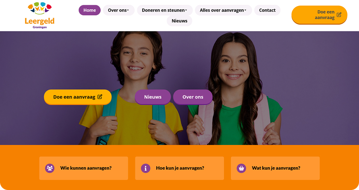Open the Contact menu item
The height and width of the screenshot is (190, 359).
267,10
